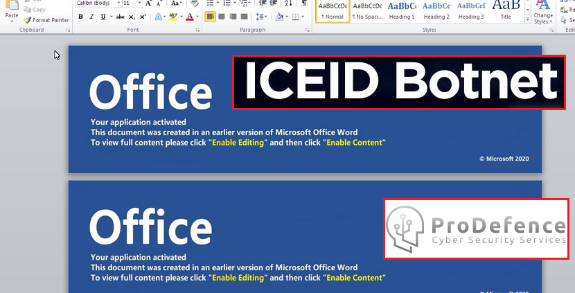Image resolution: width=575 pixels, height=293 pixels.
Task: Activate the Format Painter
Action: click(x=46, y=20)
